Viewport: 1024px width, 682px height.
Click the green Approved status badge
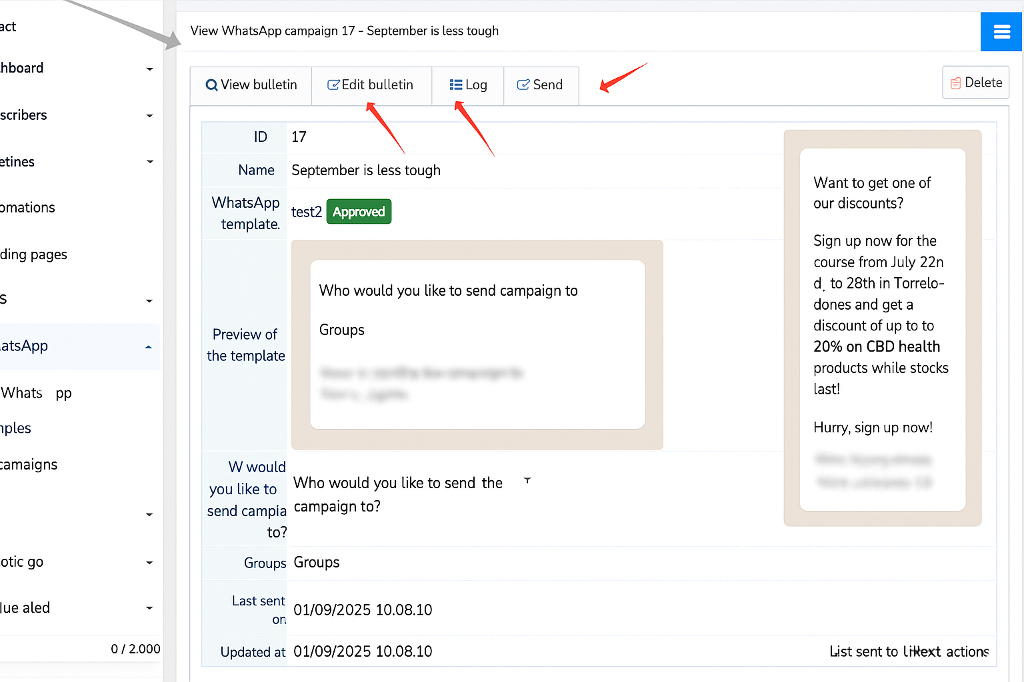click(359, 212)
